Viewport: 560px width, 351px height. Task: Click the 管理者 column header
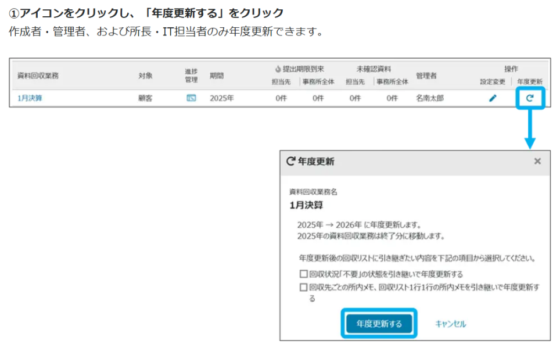tap(426, 76)
